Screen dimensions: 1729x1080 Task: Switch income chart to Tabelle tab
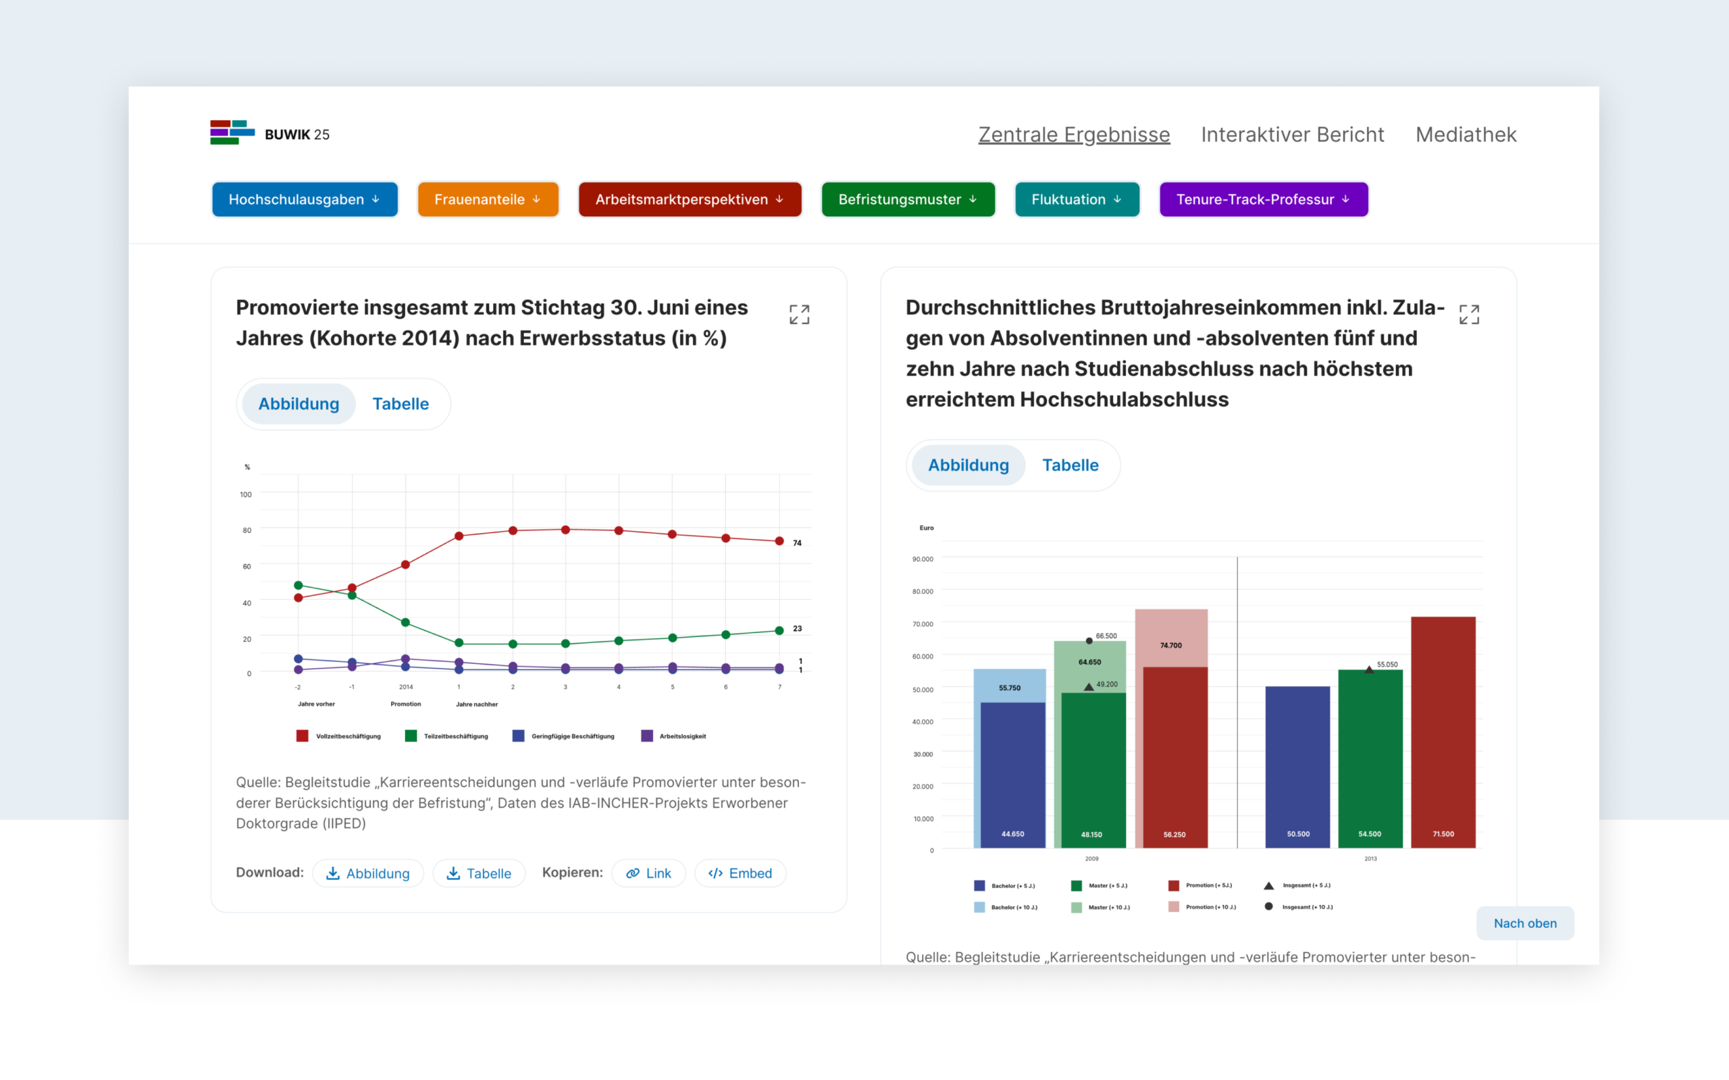pyautogui.click(x=1069, y=465)
